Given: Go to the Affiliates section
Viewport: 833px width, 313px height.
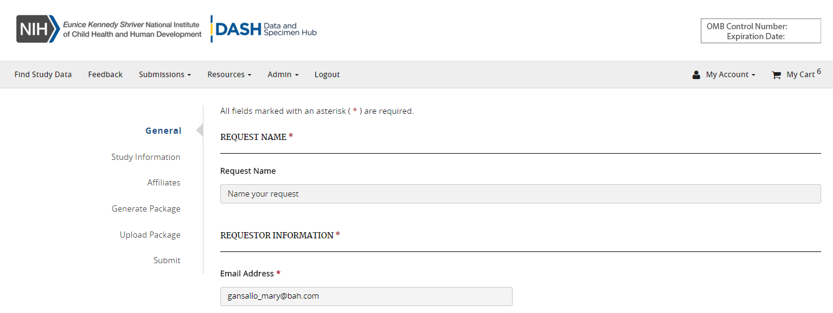Looking at the screenshot, I should (x=164, y=183).
